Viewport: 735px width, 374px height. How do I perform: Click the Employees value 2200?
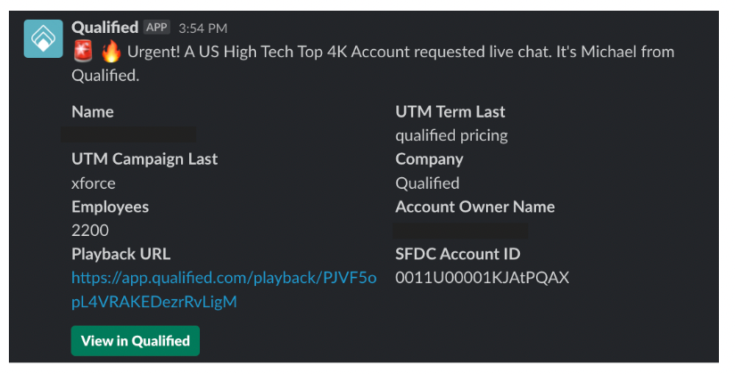point(90,231)
